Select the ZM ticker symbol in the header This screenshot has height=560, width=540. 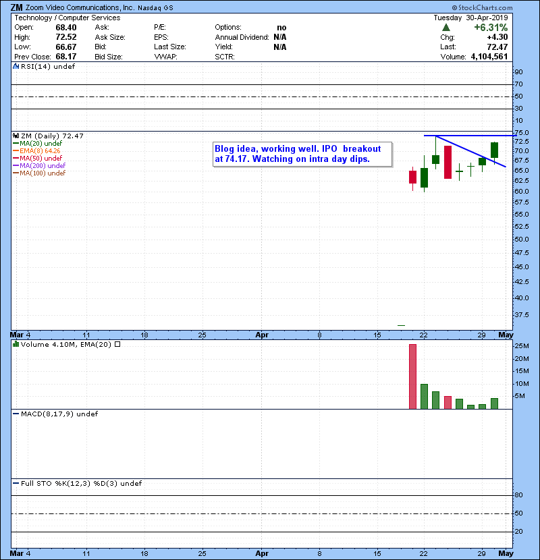coord(16,7)
